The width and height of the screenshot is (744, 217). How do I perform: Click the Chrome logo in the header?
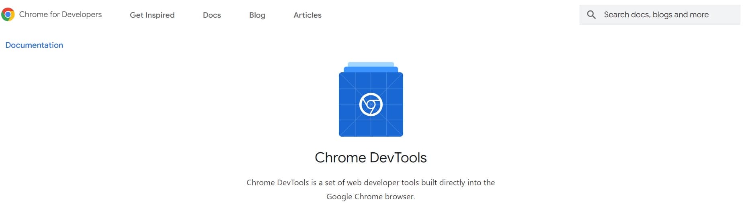click(8, 14)
